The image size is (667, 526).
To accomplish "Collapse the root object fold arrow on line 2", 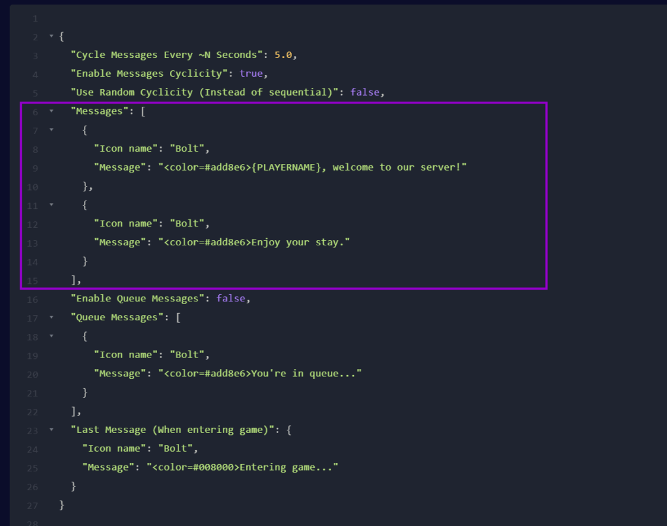I will click(x=51, y=36).
